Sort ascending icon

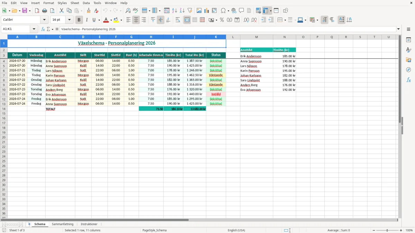[175, 11]
